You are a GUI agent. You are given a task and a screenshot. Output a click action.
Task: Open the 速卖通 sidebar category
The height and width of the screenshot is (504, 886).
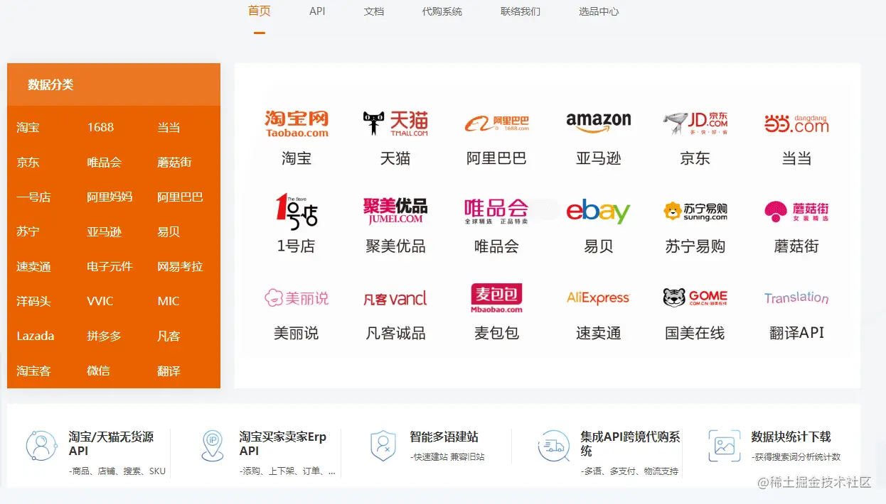[34, 266]
